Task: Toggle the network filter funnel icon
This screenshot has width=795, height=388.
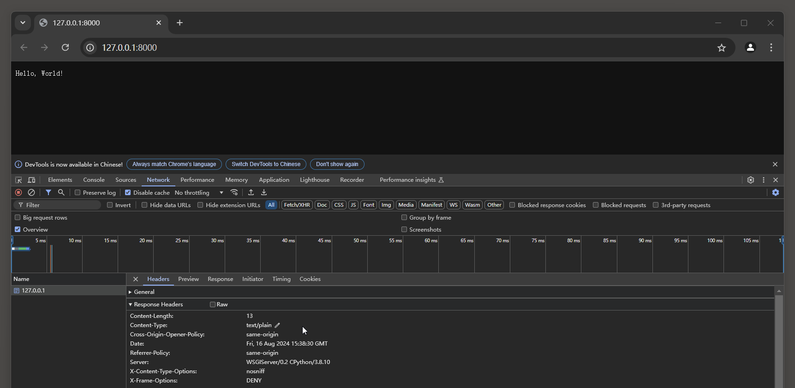Action: 48,192
